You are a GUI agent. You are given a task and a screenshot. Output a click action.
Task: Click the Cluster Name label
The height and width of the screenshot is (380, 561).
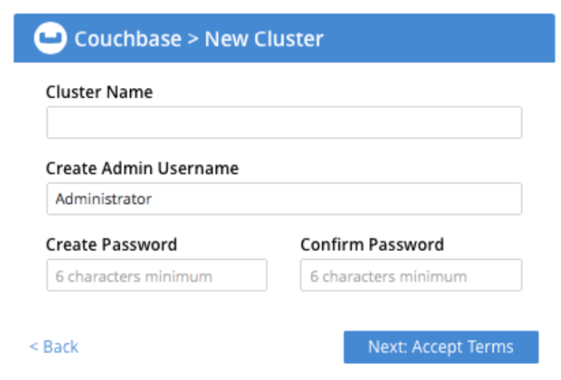99,92
